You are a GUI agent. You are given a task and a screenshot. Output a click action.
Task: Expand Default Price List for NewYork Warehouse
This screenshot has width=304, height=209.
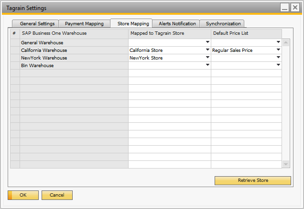click(278, 58)
